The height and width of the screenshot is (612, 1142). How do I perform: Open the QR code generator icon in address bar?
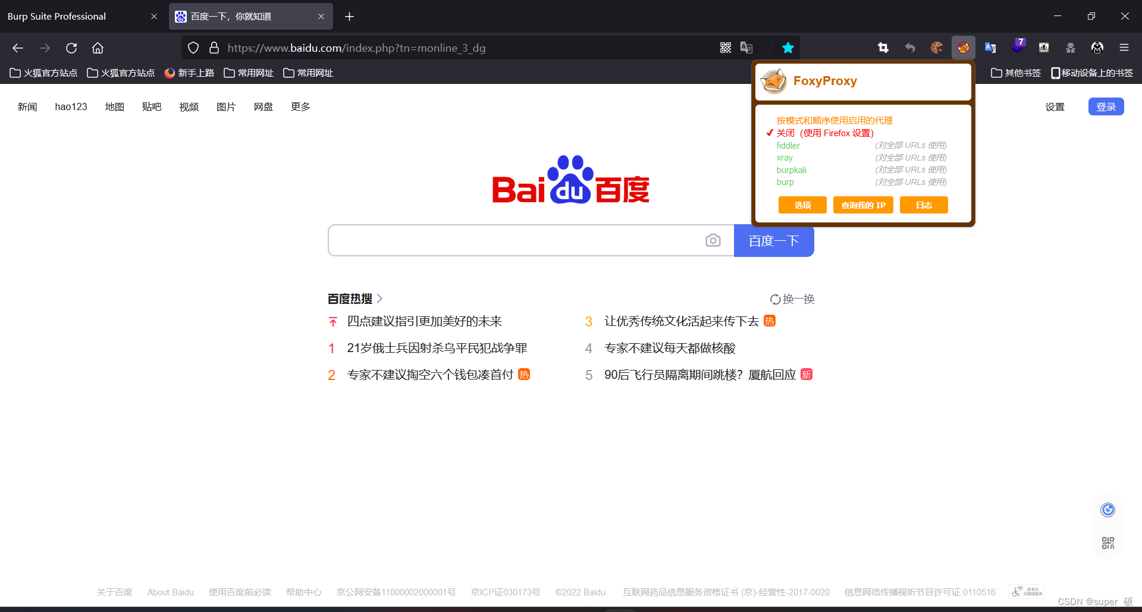pyautogui.click(x=726, y=48)
